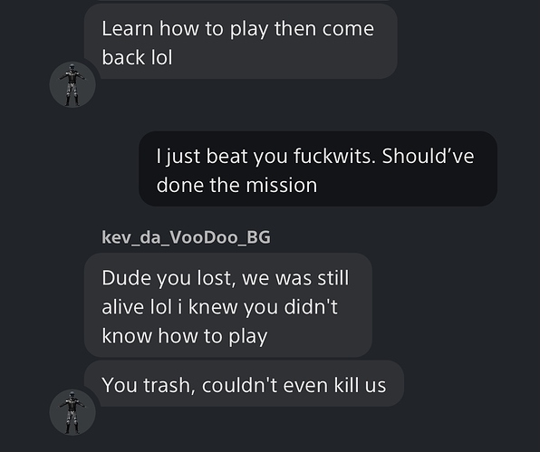Image resolution: width=540 pixels, height=452 pixels.
Task: Select the "Learn how to play" message bubble
Action: click(241, 42)
